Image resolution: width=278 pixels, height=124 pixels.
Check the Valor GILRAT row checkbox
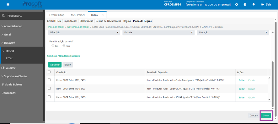[49, 88]
